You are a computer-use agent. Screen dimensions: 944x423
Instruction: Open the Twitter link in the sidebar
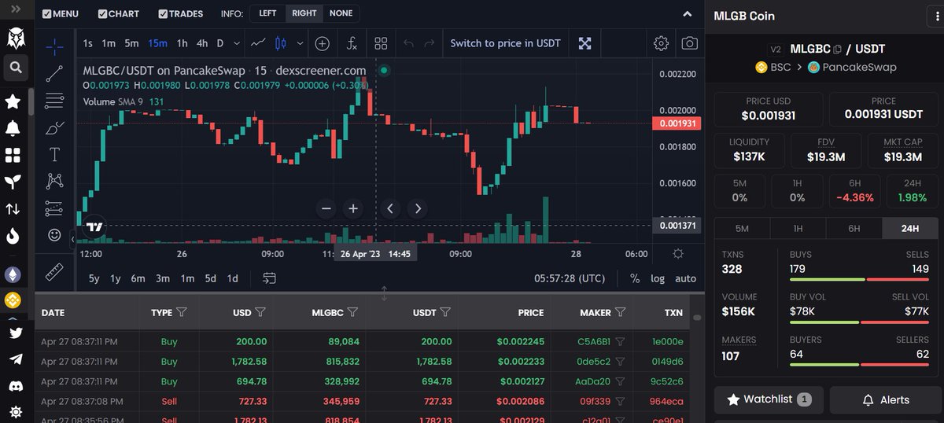point(16,333)
